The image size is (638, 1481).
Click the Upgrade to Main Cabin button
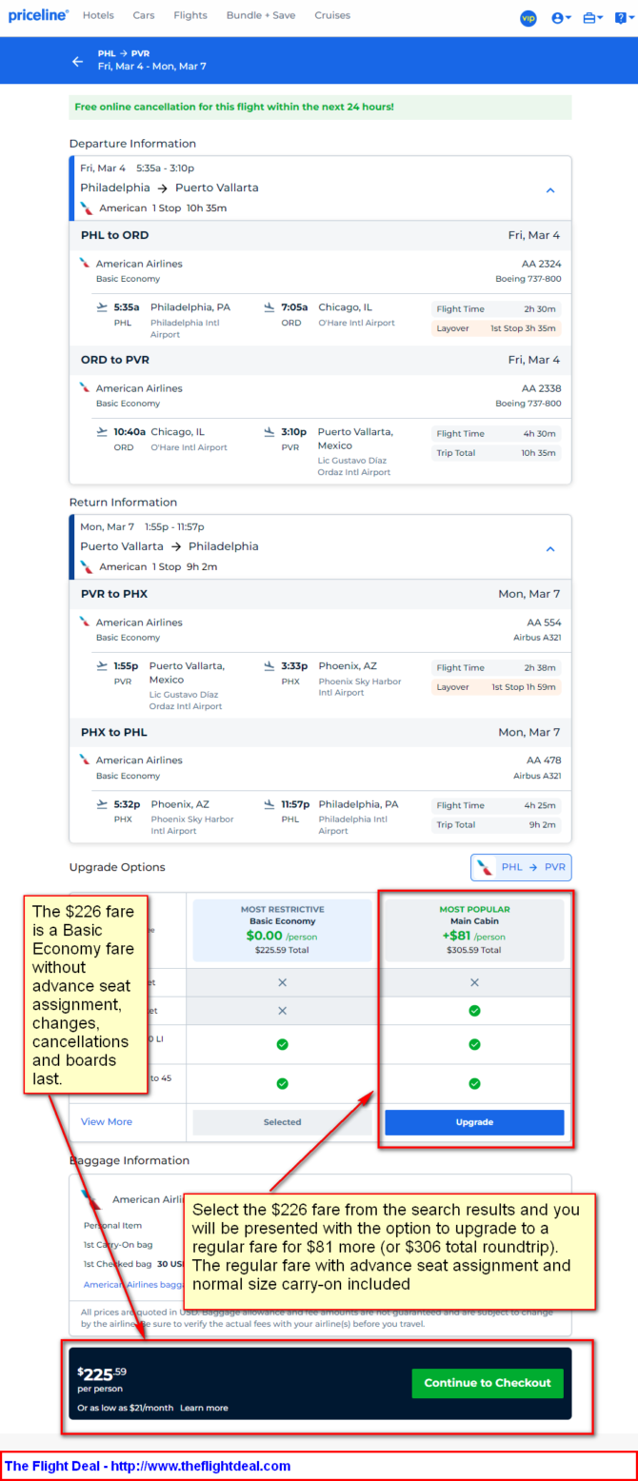474,1122
